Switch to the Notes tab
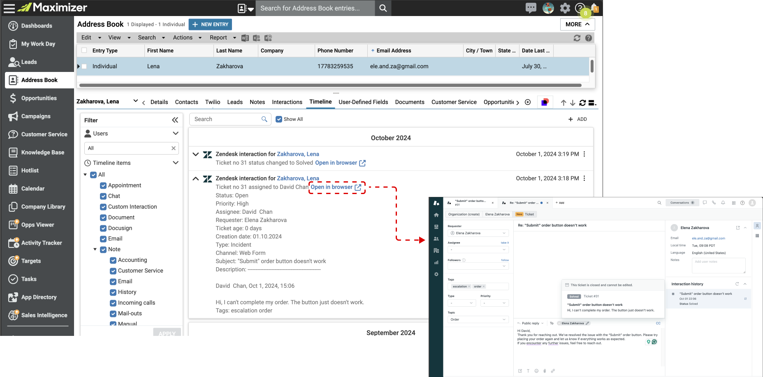Image resolution: width=763 pixels, height=377 pixels. click(x=257, y=102)
